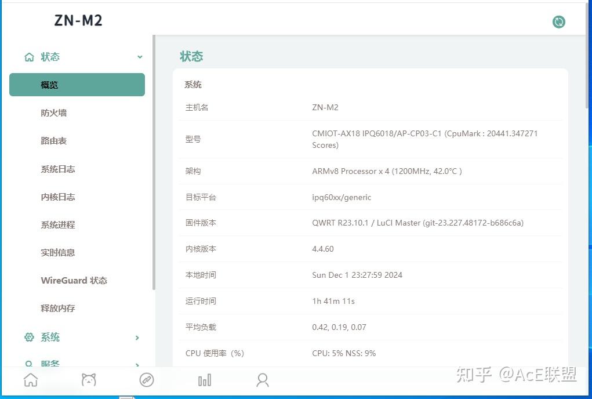Click the 内核版本 label

coord(201,249)
